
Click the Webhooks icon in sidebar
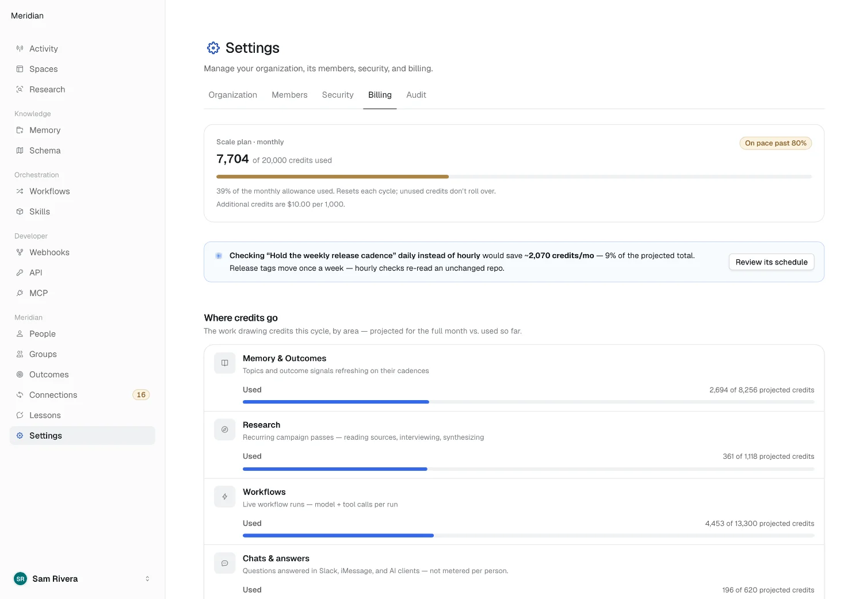20,252
